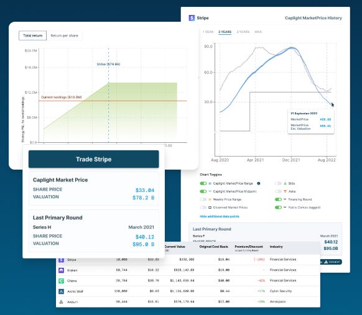Click the Anduril company logo icon
Image resolution: width=362 pixels, height=315 pixels.
coord(61,301)
